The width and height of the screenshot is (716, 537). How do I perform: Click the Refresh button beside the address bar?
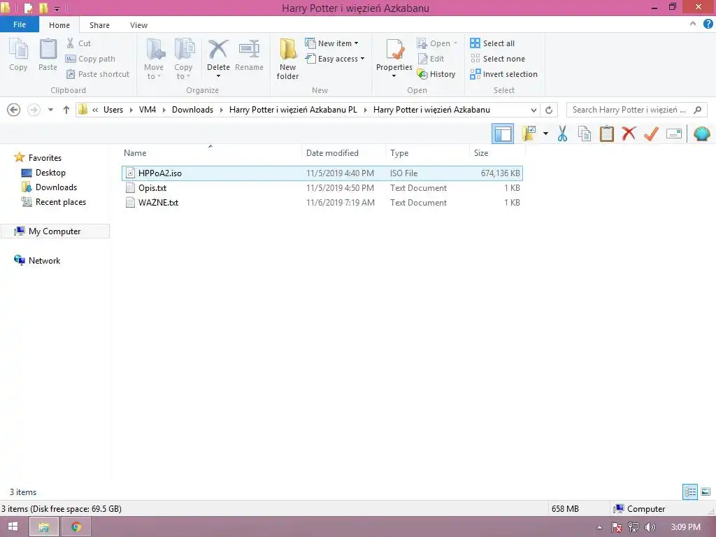pos(549,110)
